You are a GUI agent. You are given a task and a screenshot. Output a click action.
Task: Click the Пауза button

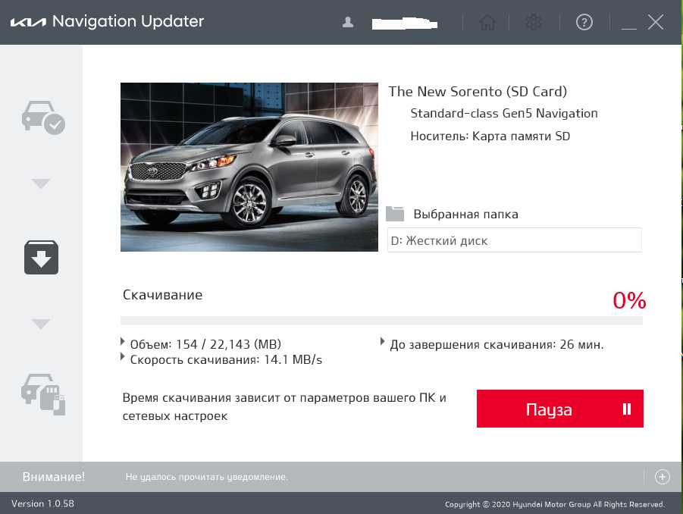(559, 409)
